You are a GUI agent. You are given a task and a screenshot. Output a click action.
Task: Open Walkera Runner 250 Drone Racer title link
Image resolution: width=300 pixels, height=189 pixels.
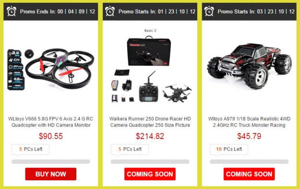[150, 122]
